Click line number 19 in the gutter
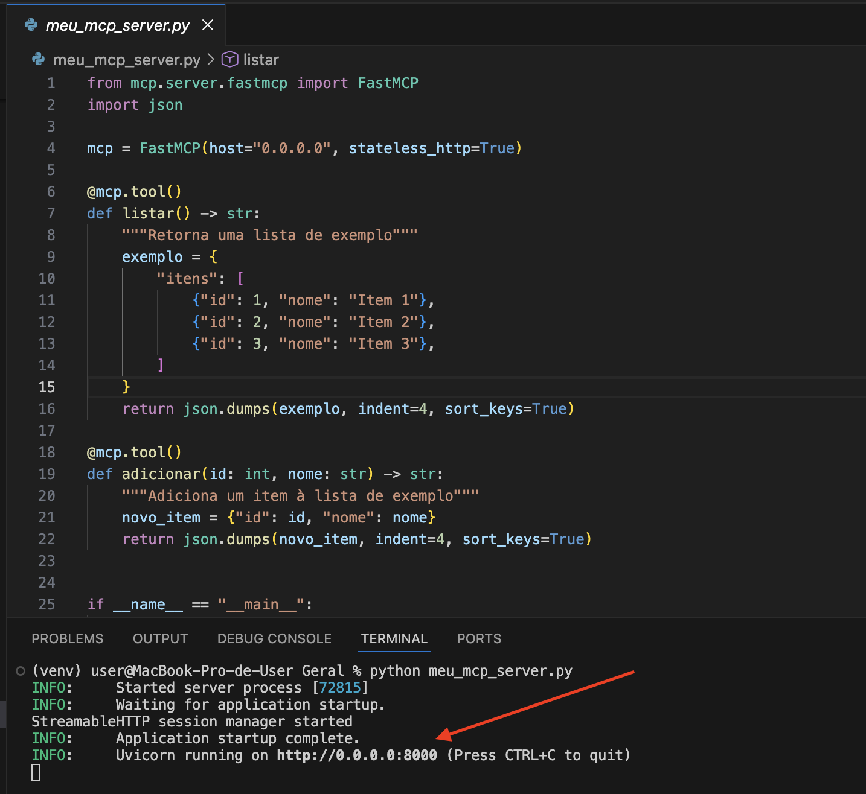866x794 pixels. pyautogui.click(x=47, y=474)
